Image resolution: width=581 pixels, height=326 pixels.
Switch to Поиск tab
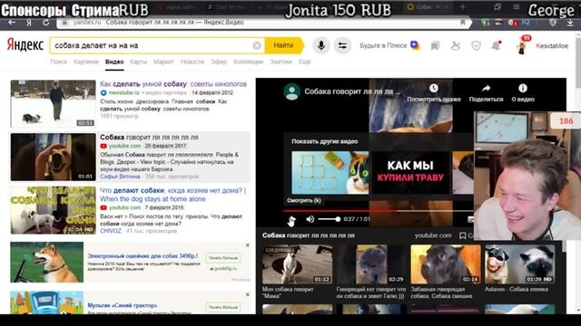(58, 62)
